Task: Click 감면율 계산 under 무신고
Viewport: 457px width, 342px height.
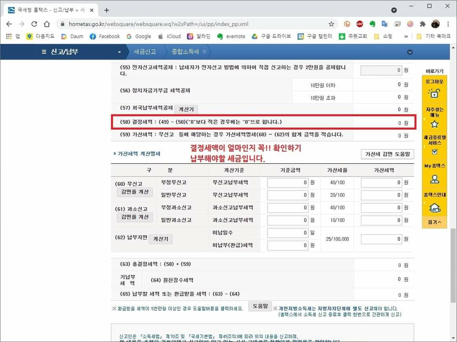Action: tap(135, 192)
